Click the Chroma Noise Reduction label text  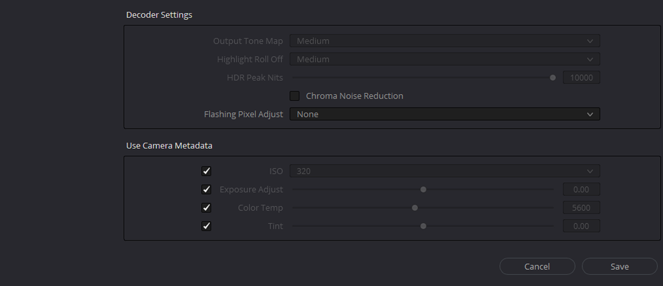click(x=354, y=96)
